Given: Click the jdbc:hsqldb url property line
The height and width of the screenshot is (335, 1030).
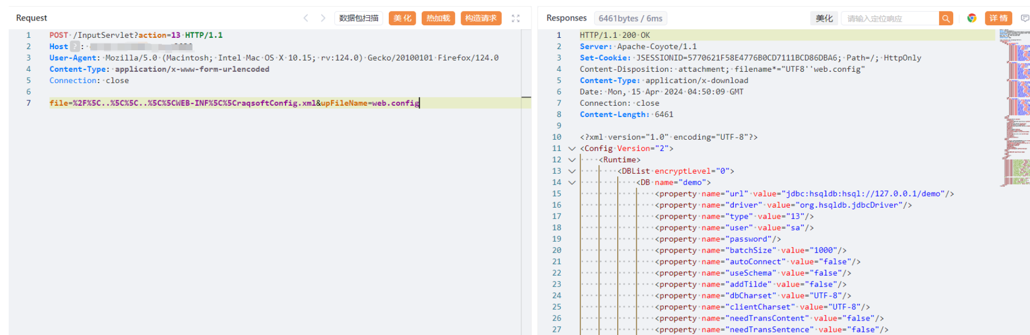Looking at the screenshot, I should 805,194.
